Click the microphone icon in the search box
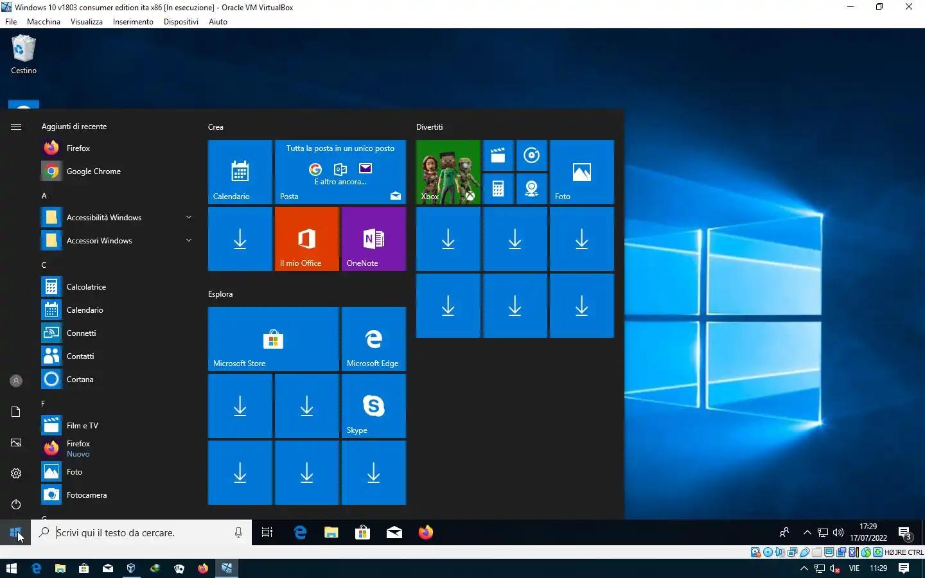 238,532
